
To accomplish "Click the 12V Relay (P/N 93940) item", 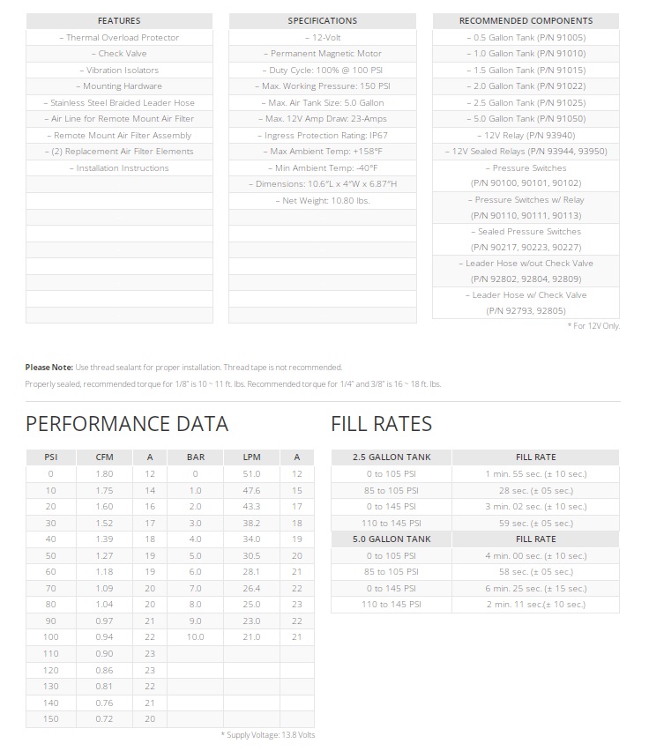I will tap(526, 135).
